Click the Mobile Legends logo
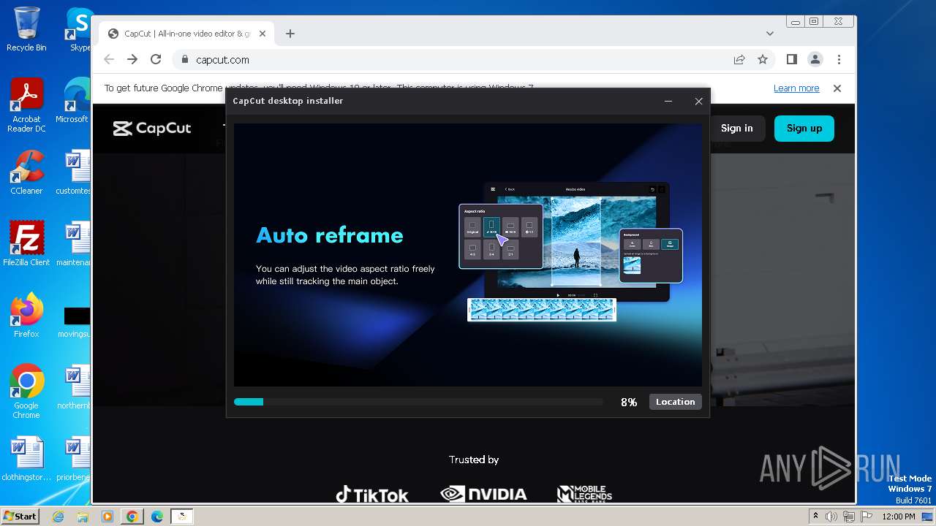Viewport: 936px width, 526px height. 584,495
